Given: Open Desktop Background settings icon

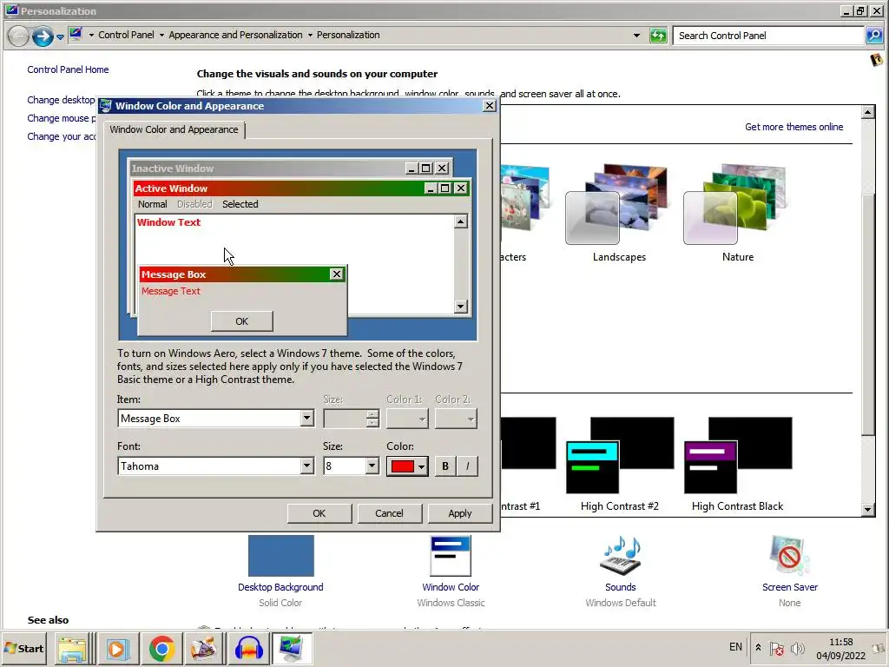Looking at the screenshot, I should 280,556.
